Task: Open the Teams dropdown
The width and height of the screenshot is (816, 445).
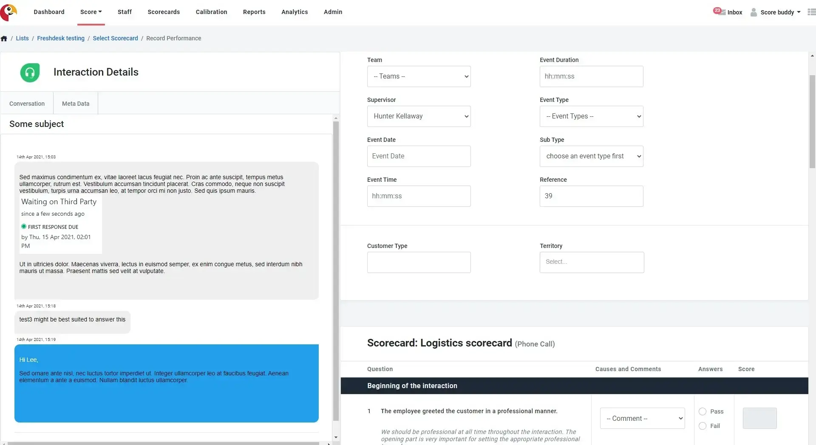Action: 419,76
